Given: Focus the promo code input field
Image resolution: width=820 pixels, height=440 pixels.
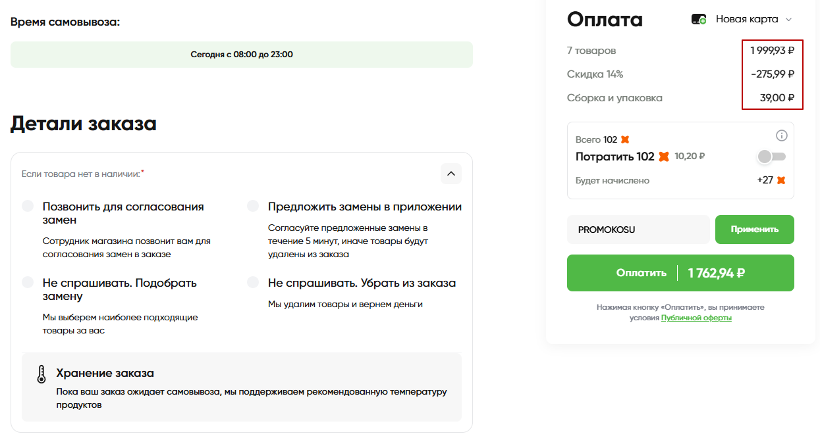Looking at the screenshot, I should pyautogui.click(x=638, y=230).
